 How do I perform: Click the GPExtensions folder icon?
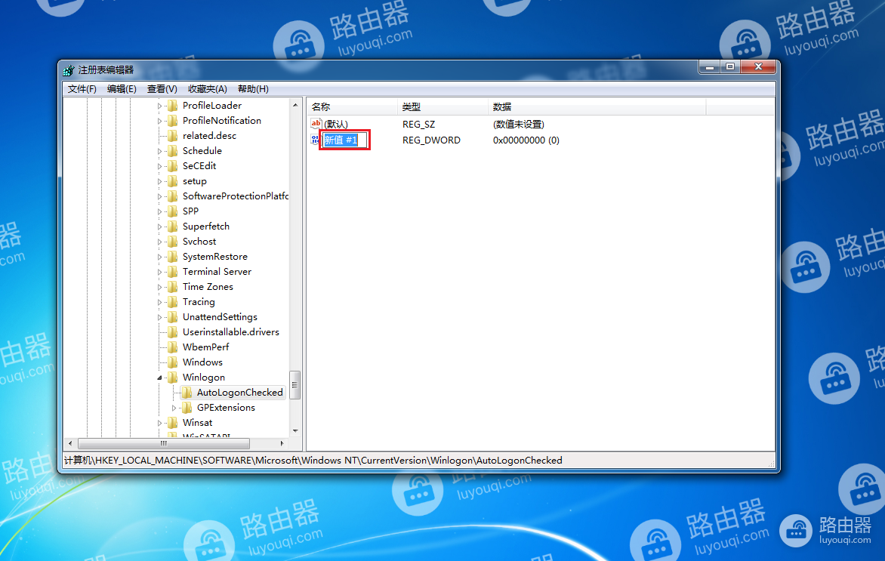(x=187, y=408)
